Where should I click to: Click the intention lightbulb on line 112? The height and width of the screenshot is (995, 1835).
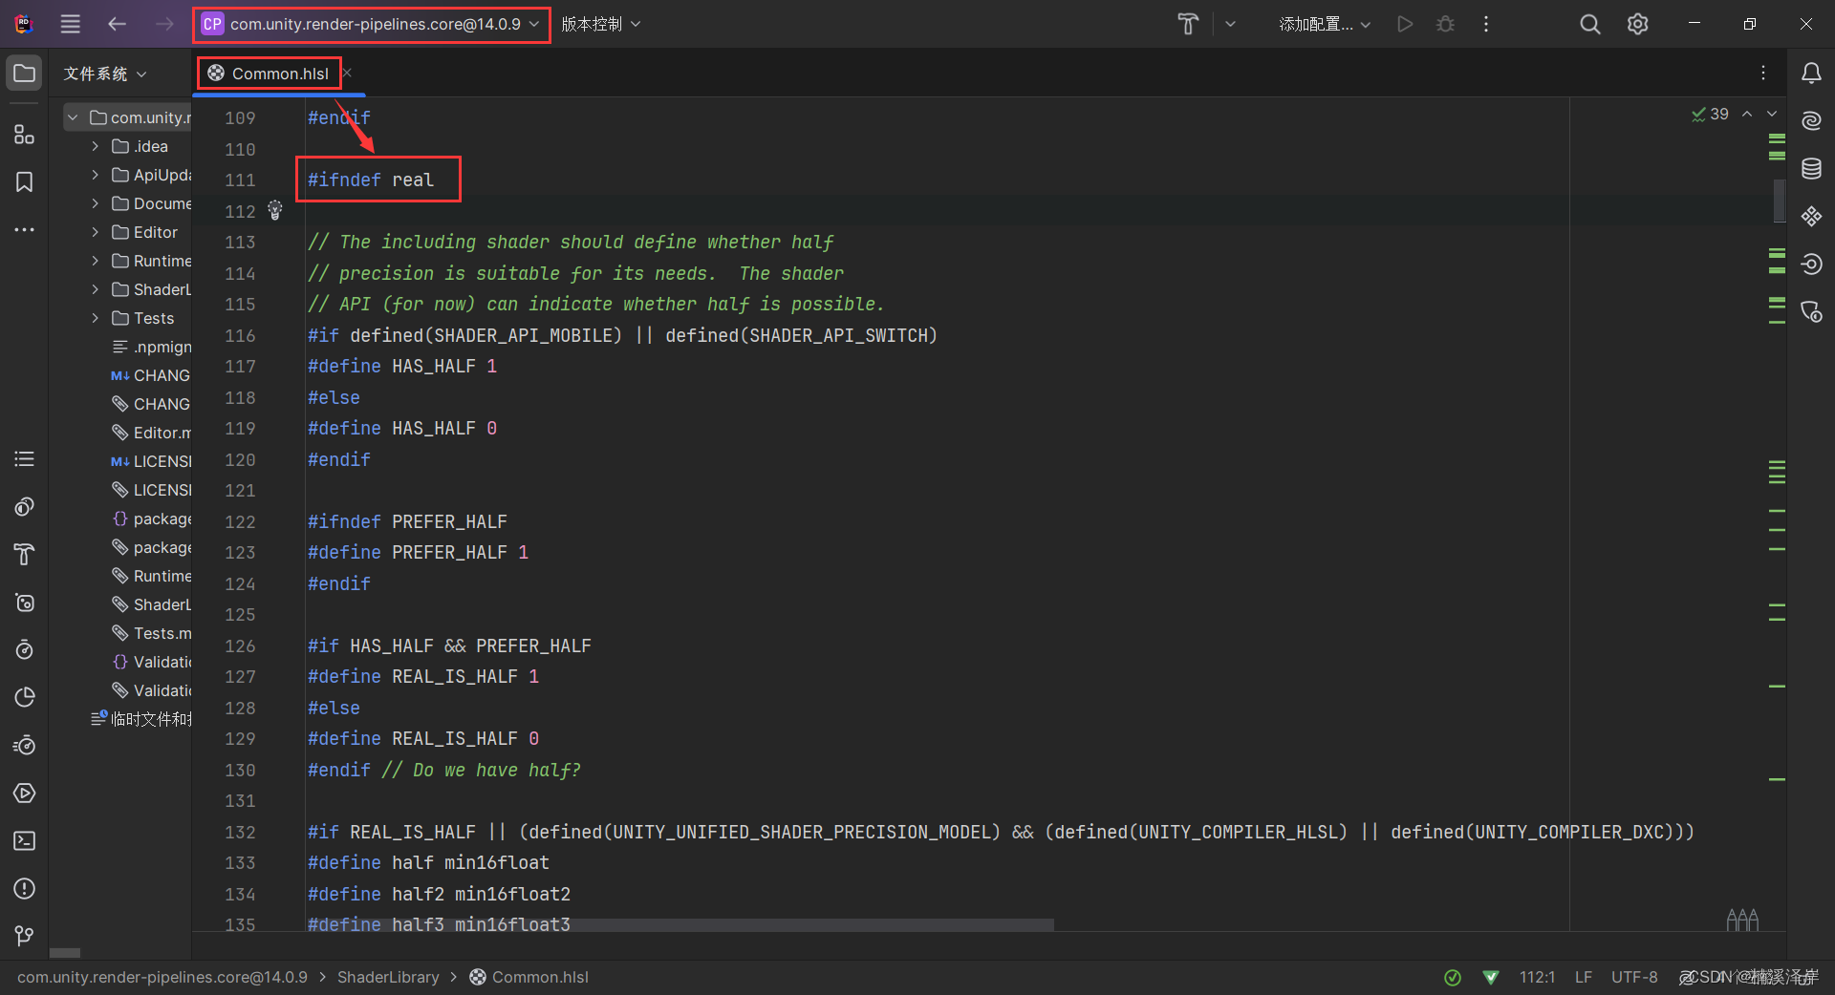tap(275, 210)
